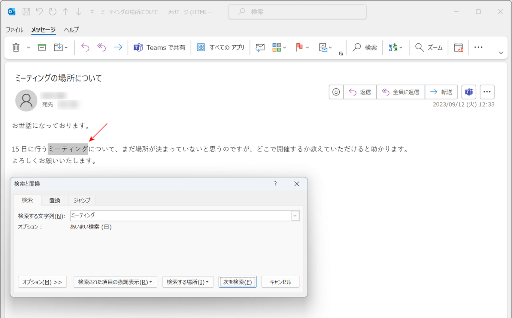This screenshot has width=512, height=318.
Task: Open 検索された項目の強調表示 dropdown
Action: click(x=115, y=282)
